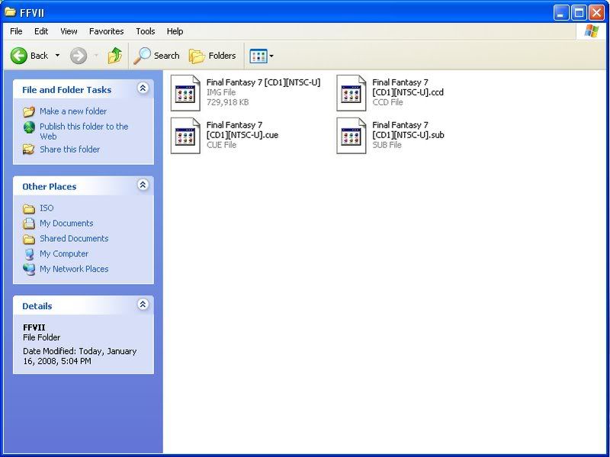Select the IMG file icon (729,918 KB)
The height and width of the screenshot is (457, 610).
pyautogui.click(x=185, y=93)
